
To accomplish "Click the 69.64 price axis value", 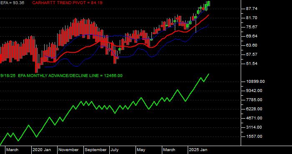I will pos(252,36).
